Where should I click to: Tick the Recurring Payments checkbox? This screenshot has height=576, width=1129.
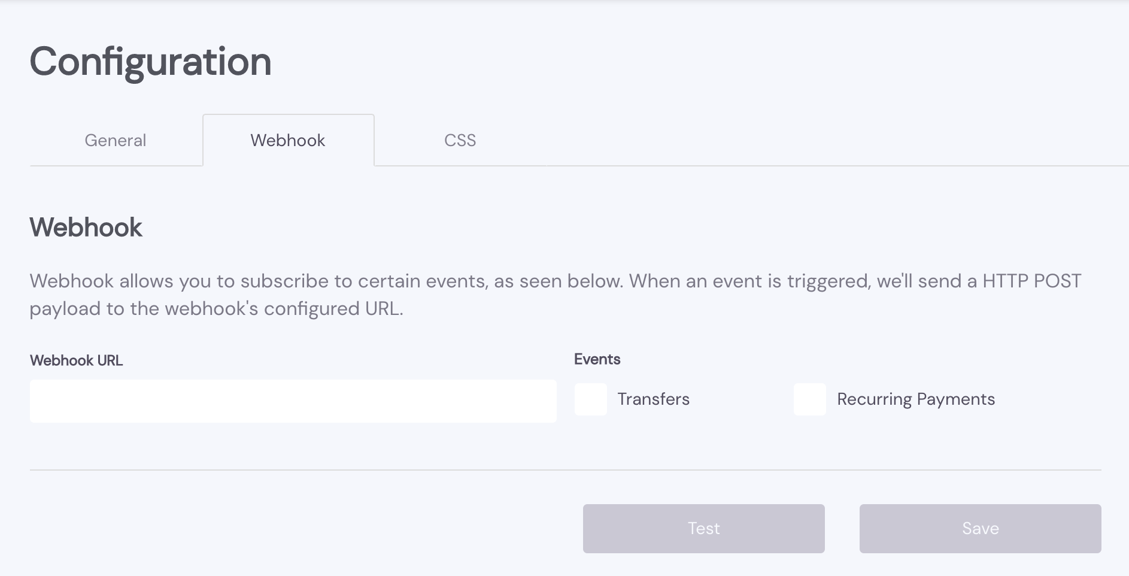coord(810,399)
